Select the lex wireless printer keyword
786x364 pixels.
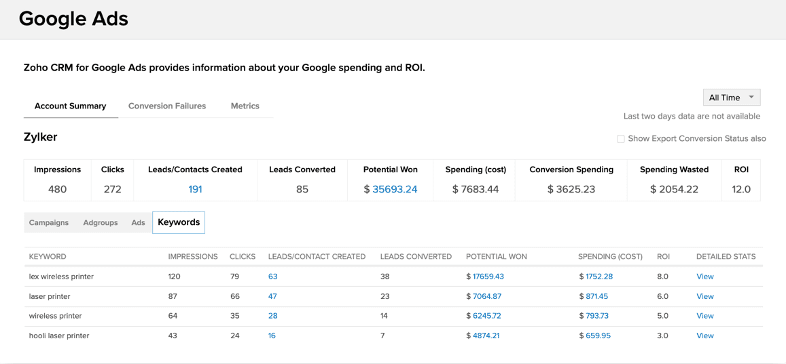pyautogui.click(x=61, y=277)
